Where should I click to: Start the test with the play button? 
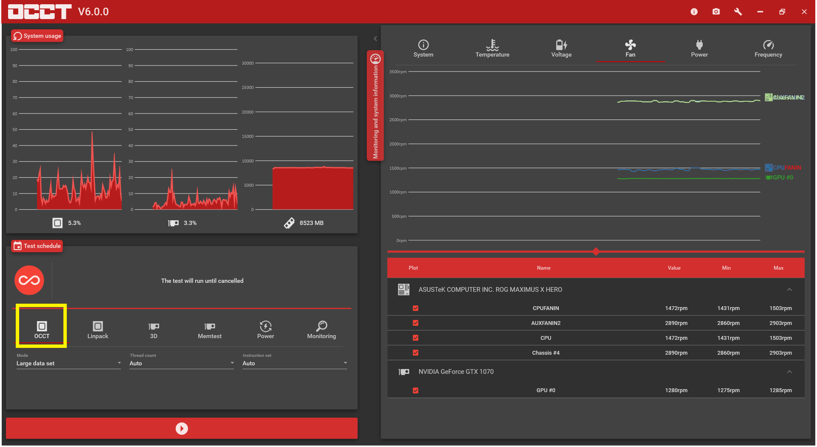(x=182, y=428)
